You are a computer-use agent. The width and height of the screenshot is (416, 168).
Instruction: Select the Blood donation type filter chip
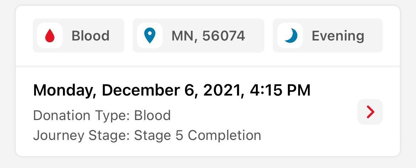click(x=78, y=36)
